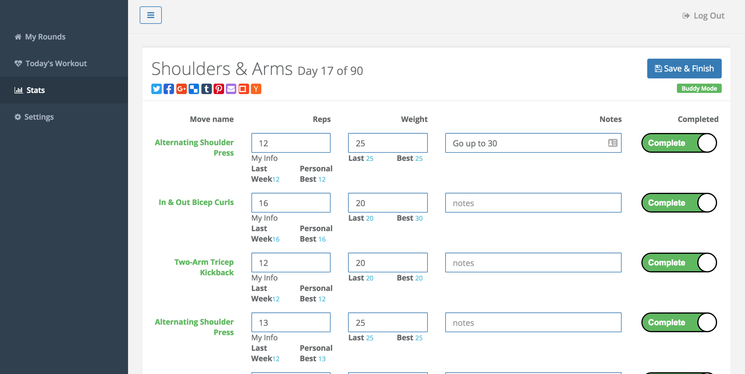The height and width of the screenshot is (374, 745).
Task: Focus weight field for Two-Arm Tricep Kickback
Action: (388, 262)
